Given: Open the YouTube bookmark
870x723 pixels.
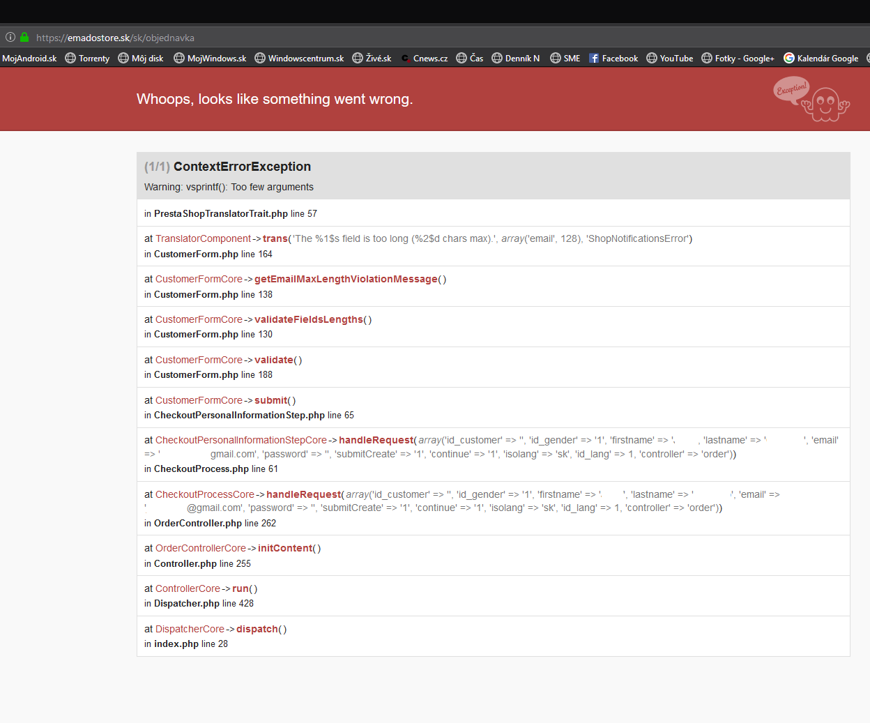Looking at the screenshot, I should tap(669, 59).
